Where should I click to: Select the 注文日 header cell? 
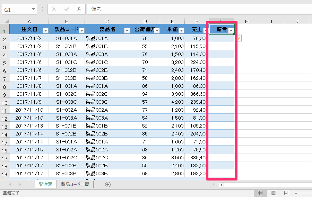point(29,29)
